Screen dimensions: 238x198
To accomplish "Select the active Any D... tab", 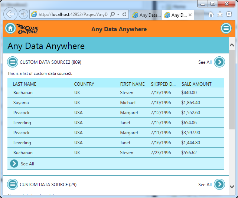I will pos(178,15).
